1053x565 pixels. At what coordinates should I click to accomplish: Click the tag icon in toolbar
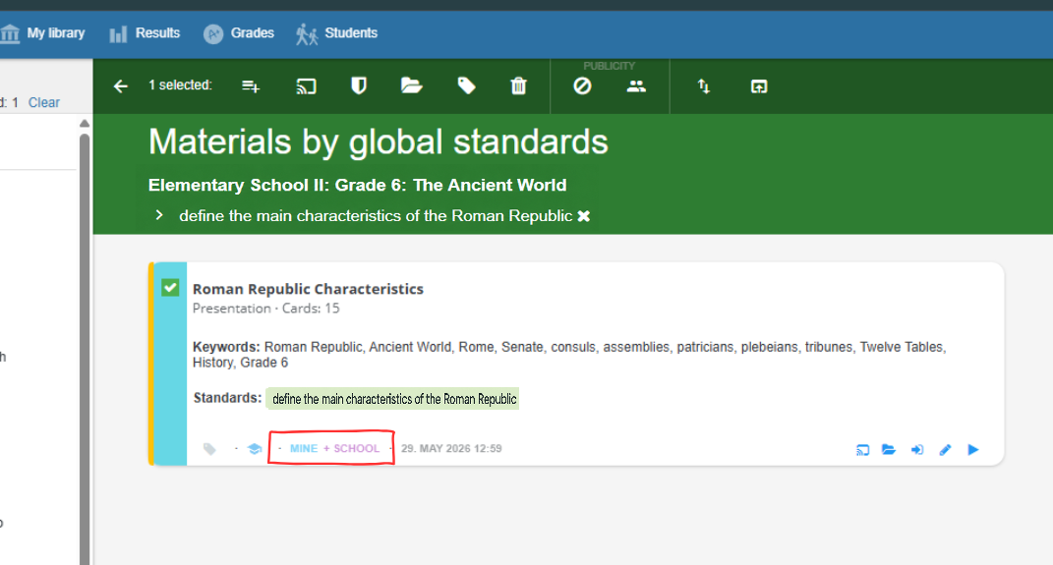click(466, 85)
